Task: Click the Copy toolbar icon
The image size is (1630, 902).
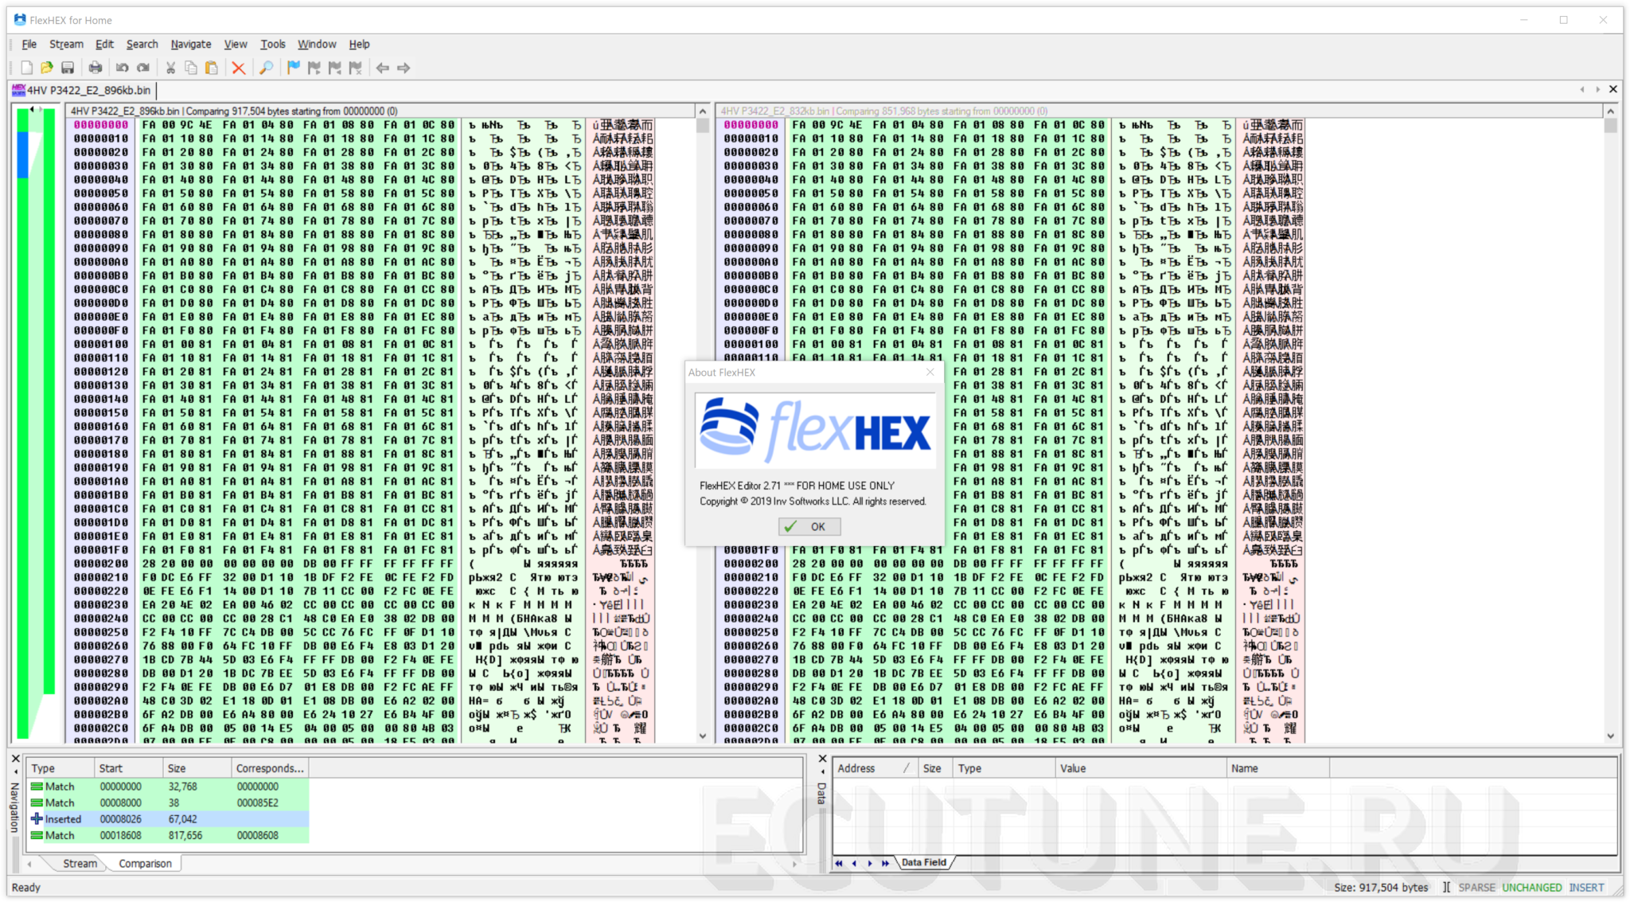Action: pyautogui.click(x=191, y=68)
